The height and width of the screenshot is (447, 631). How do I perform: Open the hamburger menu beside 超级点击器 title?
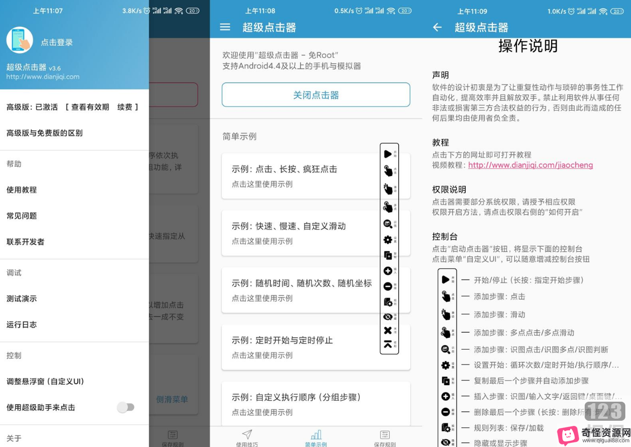click(x=225, y=27)
